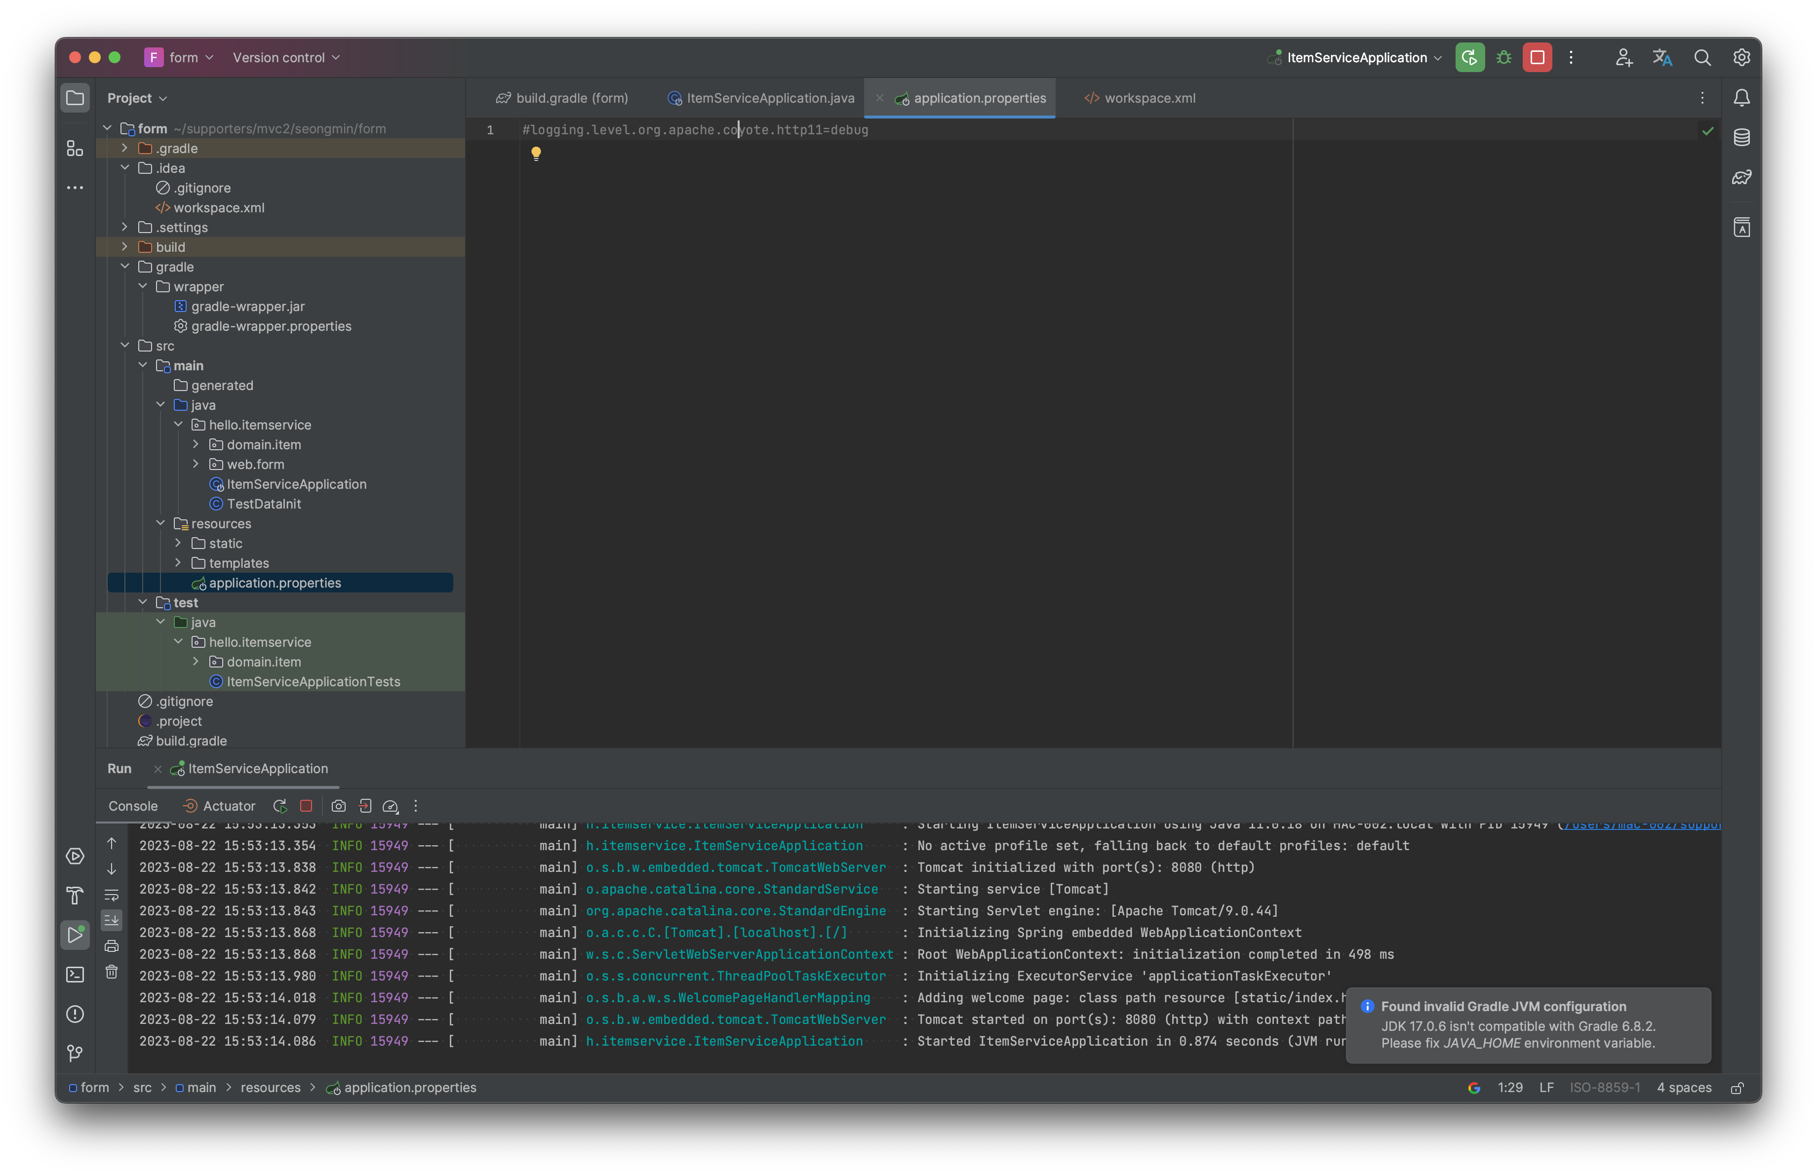
Task: Click the inspections checkmark widget in editor
Action: point(1707,130)
